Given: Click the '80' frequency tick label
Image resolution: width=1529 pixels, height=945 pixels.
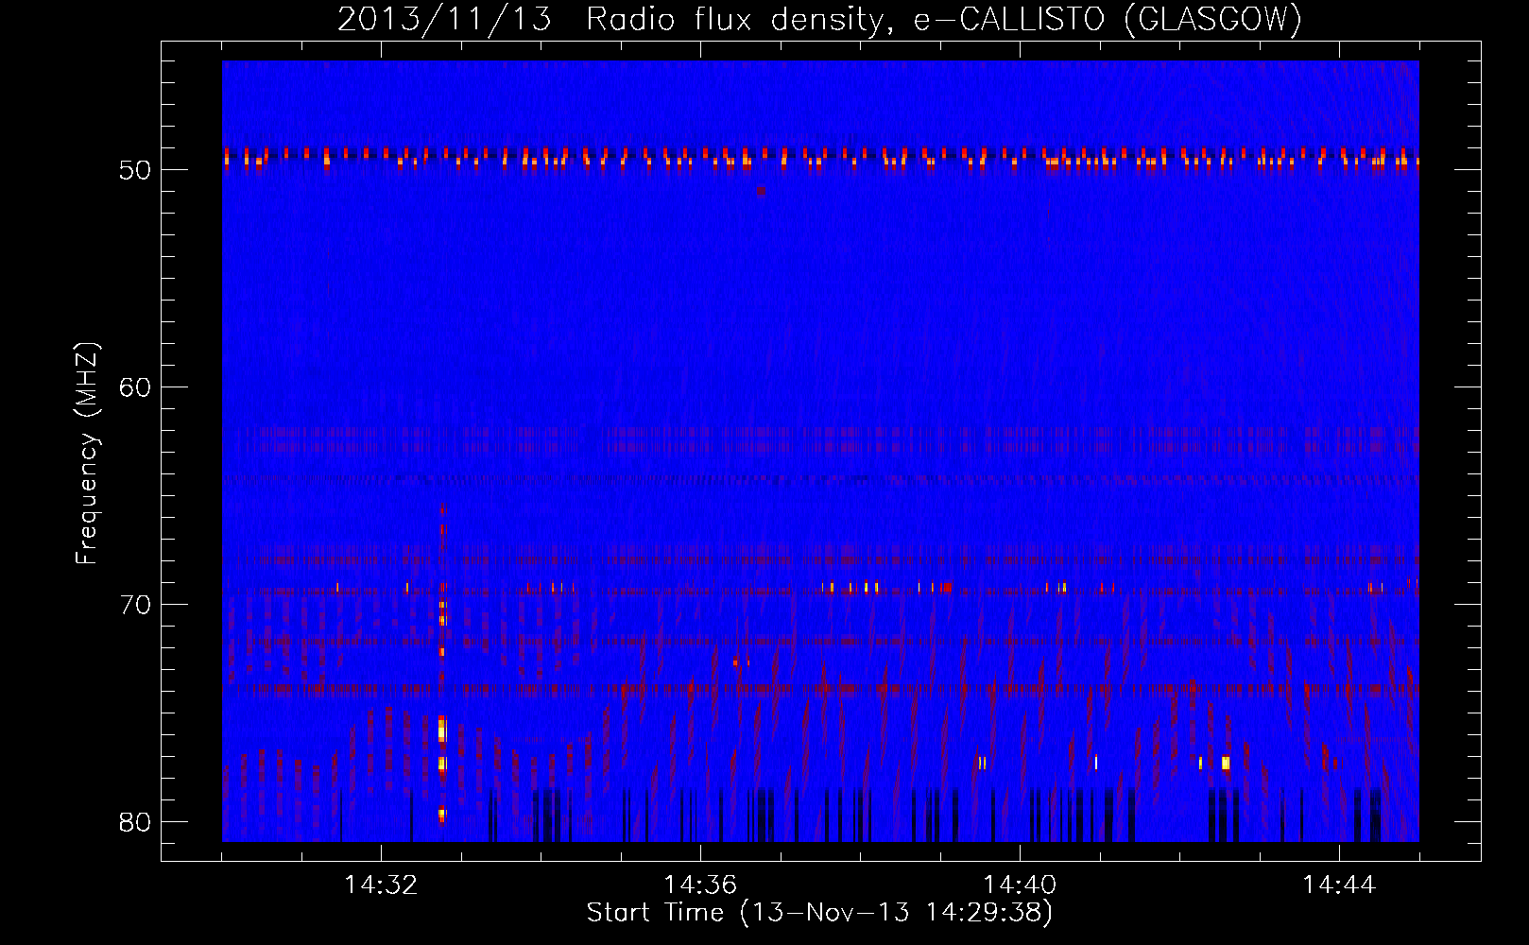Looking at the screenshot, I should [135, 821].
